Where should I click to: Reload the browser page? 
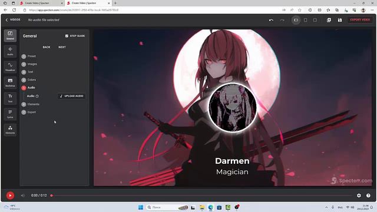[x=14, y=10]
